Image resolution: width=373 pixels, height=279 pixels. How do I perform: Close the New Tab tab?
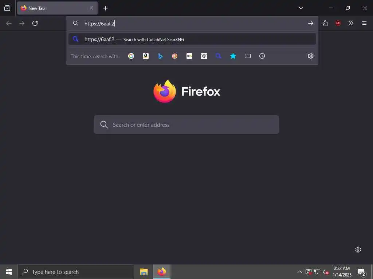click(91, 8)
